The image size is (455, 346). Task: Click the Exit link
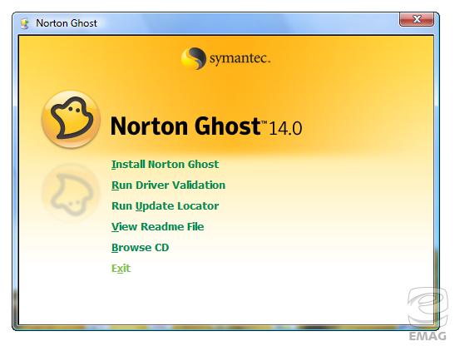[121, 268]
